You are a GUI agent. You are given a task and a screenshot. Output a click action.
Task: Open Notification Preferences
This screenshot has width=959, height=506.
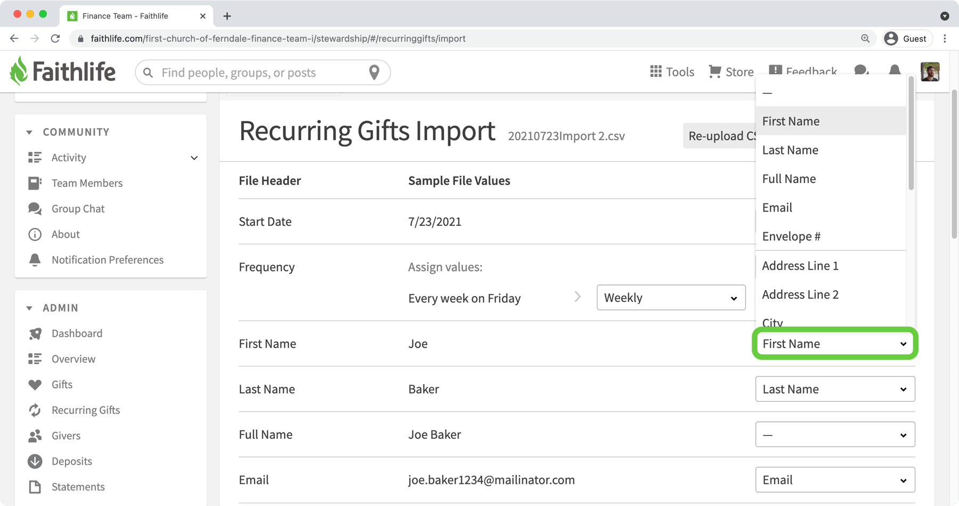pos(107,260)
